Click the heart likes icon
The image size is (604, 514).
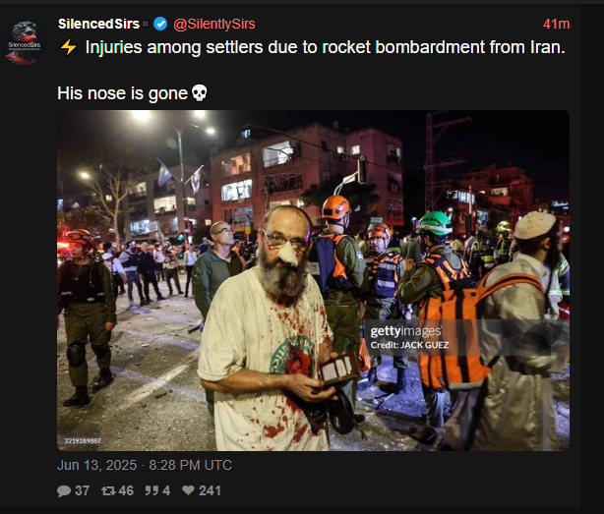click(x=188, y=490)
